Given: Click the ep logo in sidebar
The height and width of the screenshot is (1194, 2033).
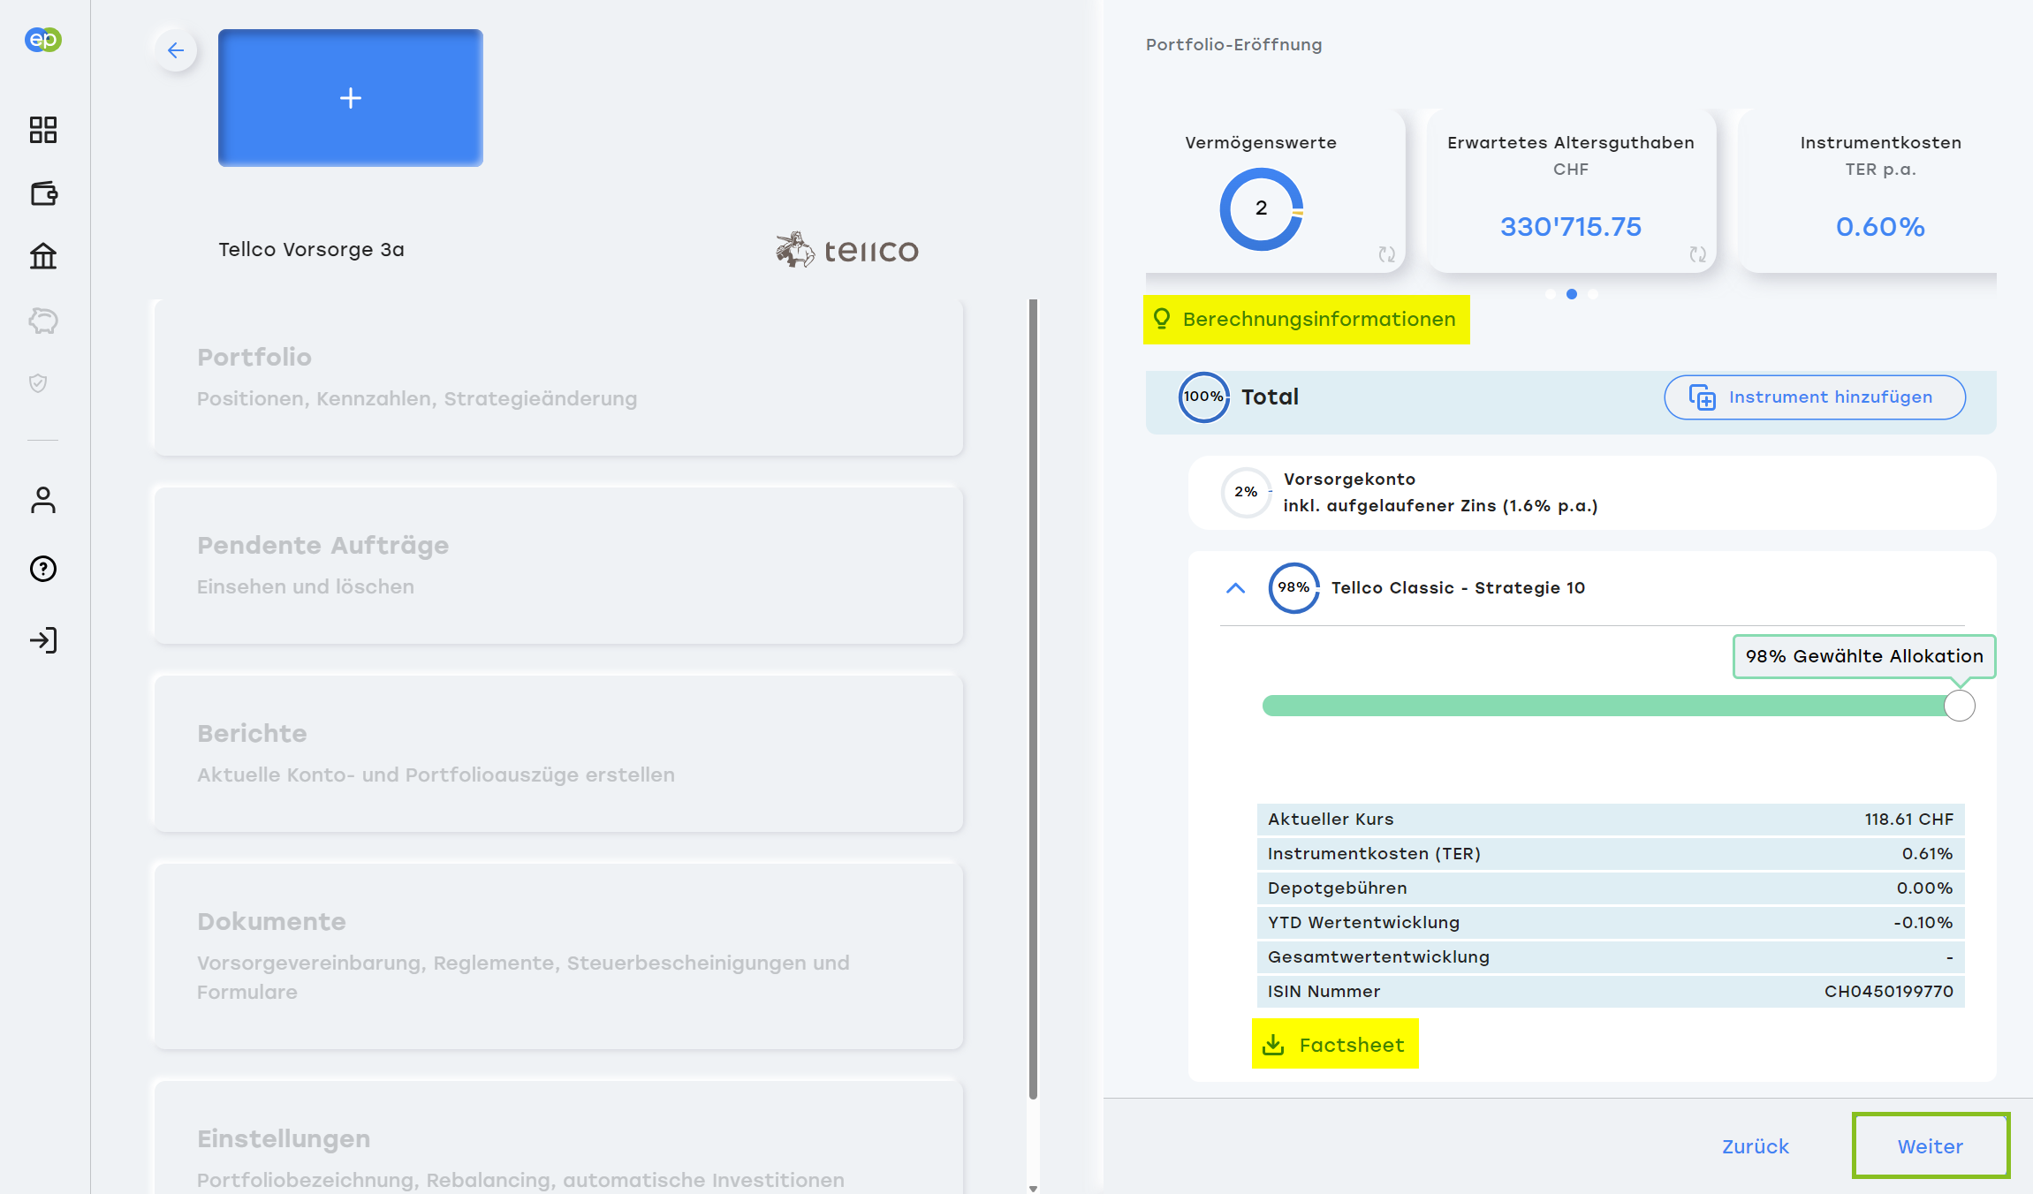Looking at the screenshot, I should tap(42, 40).
